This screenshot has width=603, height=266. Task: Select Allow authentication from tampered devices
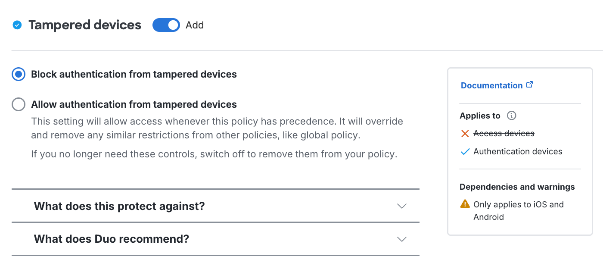18,104
